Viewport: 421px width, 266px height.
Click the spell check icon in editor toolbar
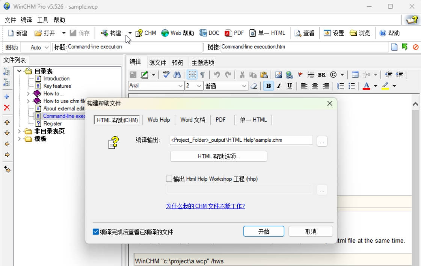(x=166, y=75)
